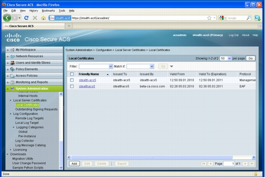Click the Forward navigation arrow
This screenshot has height=178, width=265.
coord(15,17)
